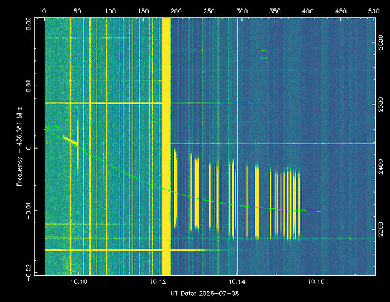The height and width of the screenshot is (302, 390).
Task: Click the 10:12 time tick label
Action: [x=158, y=282]
